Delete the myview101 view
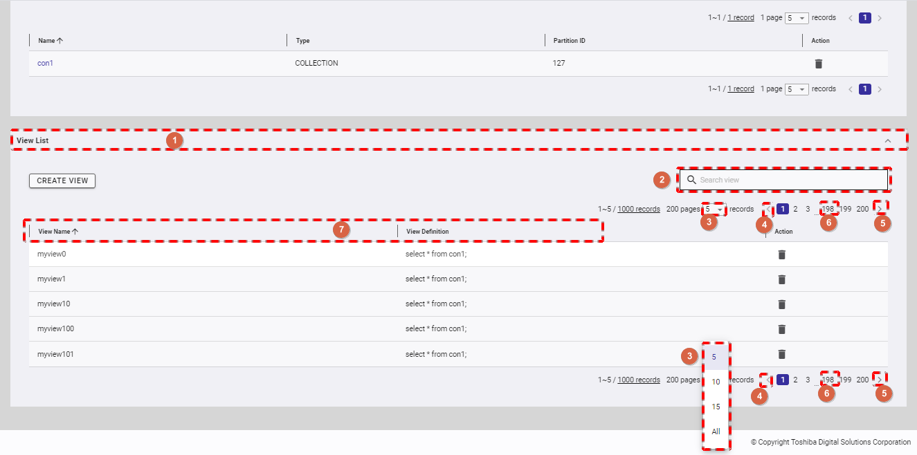The width and height of the screenshot is (917, 455). point(782,354)
